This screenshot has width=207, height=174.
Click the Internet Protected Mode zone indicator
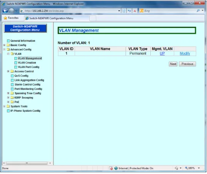(x=134, y=168)
